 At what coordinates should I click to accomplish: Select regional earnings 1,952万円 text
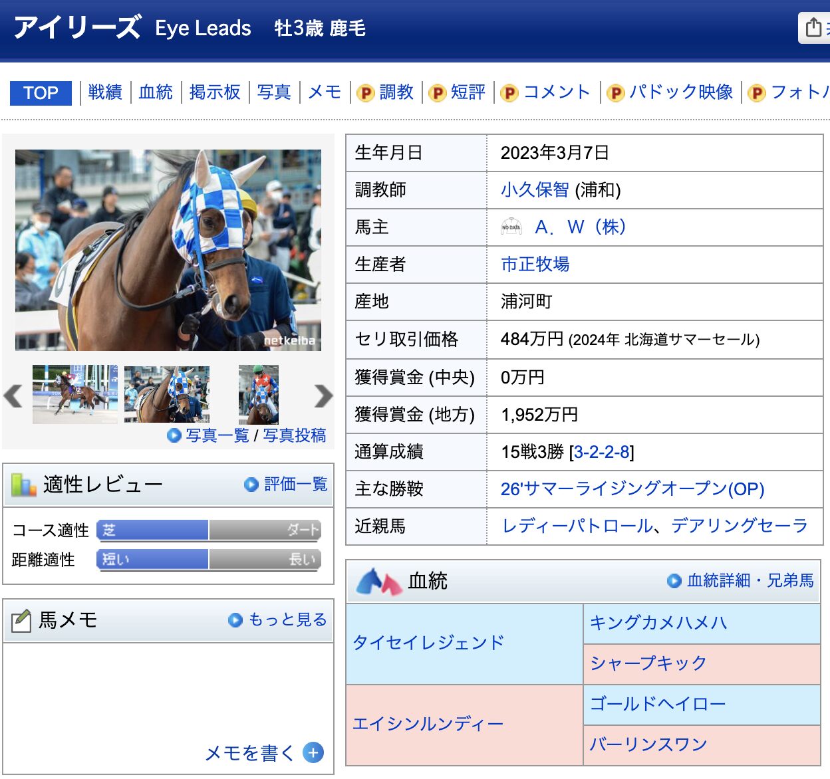click(x=539, y=415)
